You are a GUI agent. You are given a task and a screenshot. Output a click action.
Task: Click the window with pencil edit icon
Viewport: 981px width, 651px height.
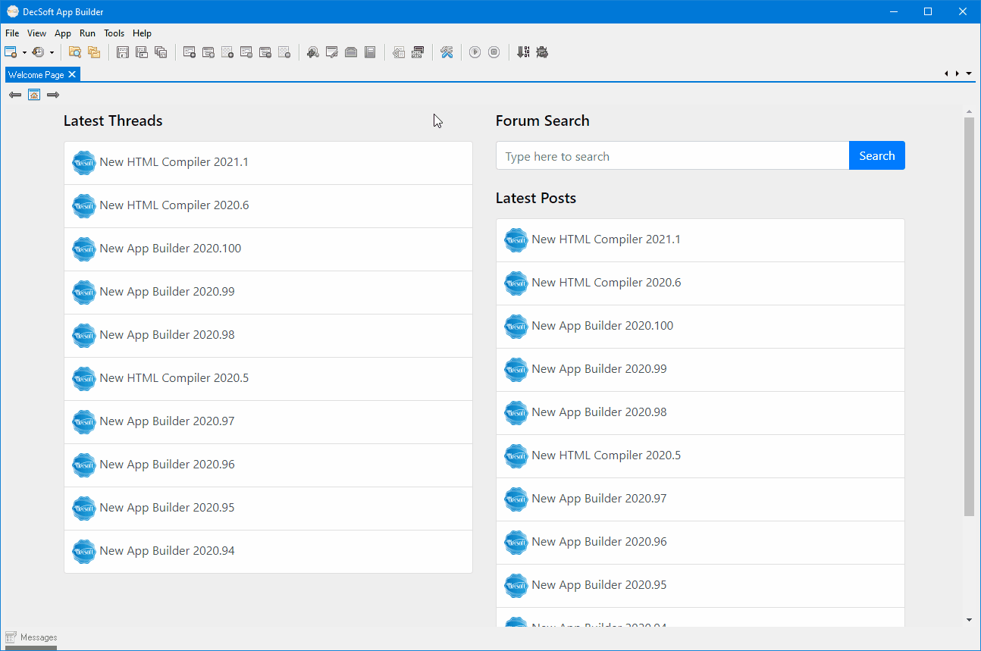click(331, 52)
